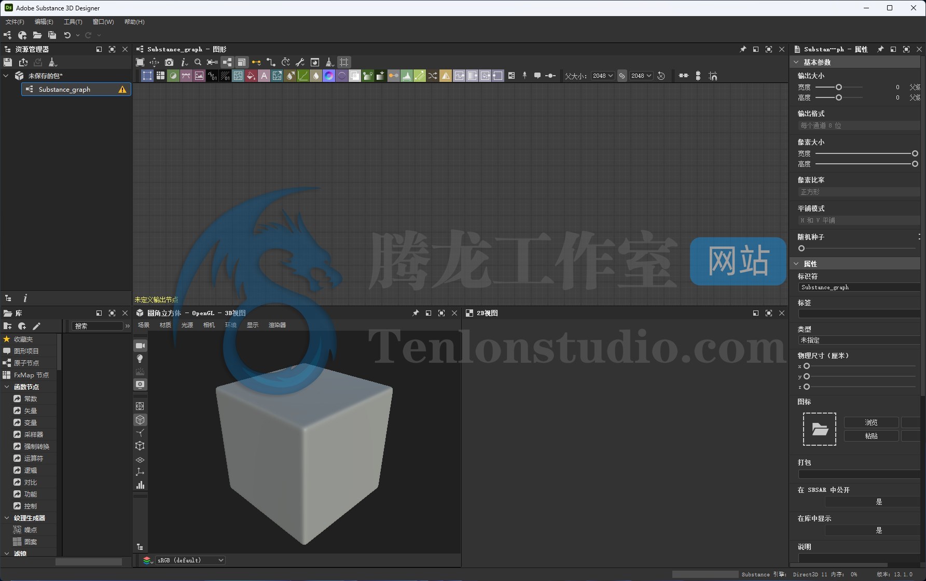The image size is (926, 581).
Task: Click the magnifier search icon in graph toolbar
Action: click(198, 62)
